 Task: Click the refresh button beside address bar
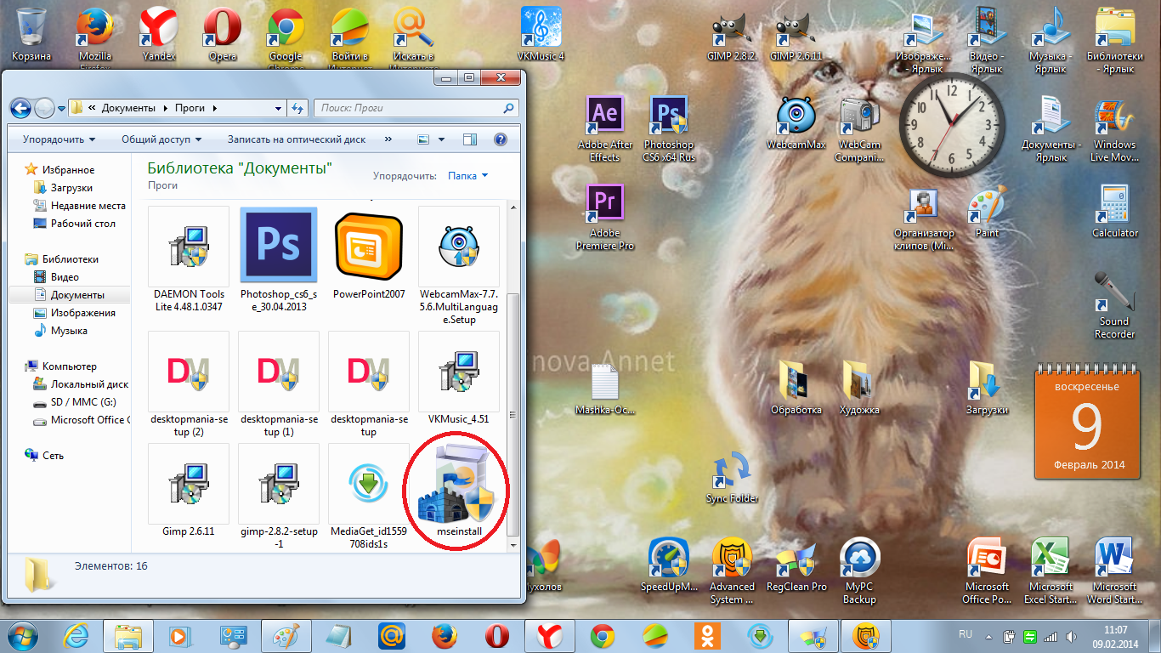pos(297,108)
